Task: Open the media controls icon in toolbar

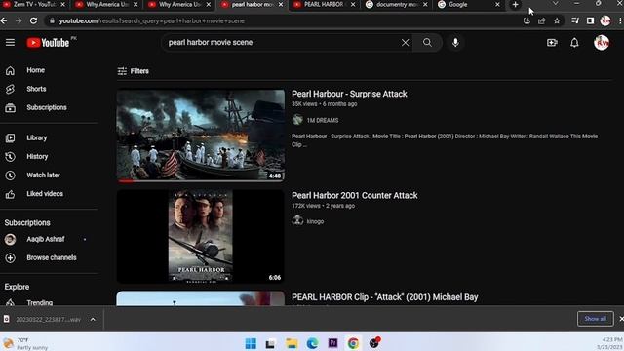Action: 575,20
